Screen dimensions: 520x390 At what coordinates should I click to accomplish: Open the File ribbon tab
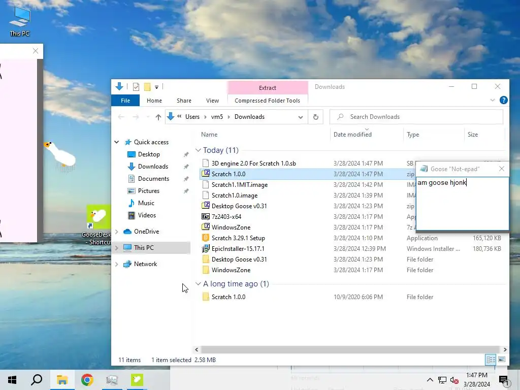click(125, 101)
